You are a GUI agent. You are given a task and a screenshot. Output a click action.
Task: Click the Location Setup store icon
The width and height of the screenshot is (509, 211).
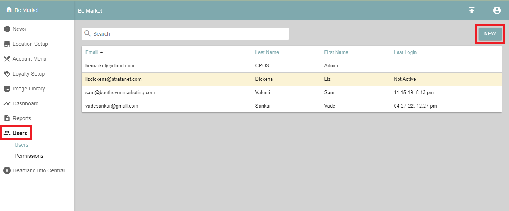(7, 44)
